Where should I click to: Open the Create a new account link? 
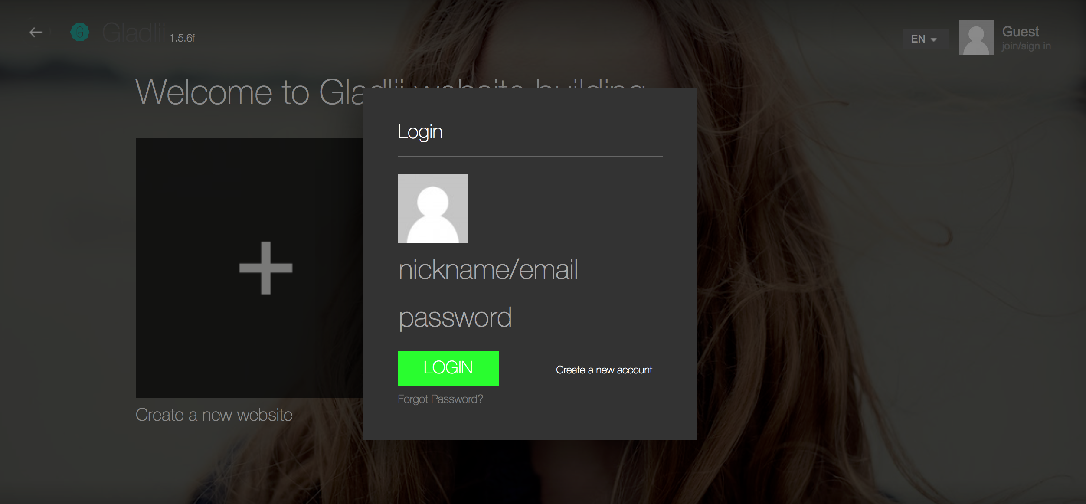click(x=604, y=370)
